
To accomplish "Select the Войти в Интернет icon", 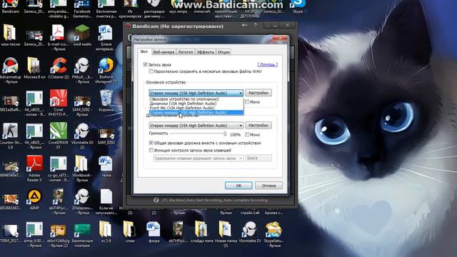I will [106, 70].
